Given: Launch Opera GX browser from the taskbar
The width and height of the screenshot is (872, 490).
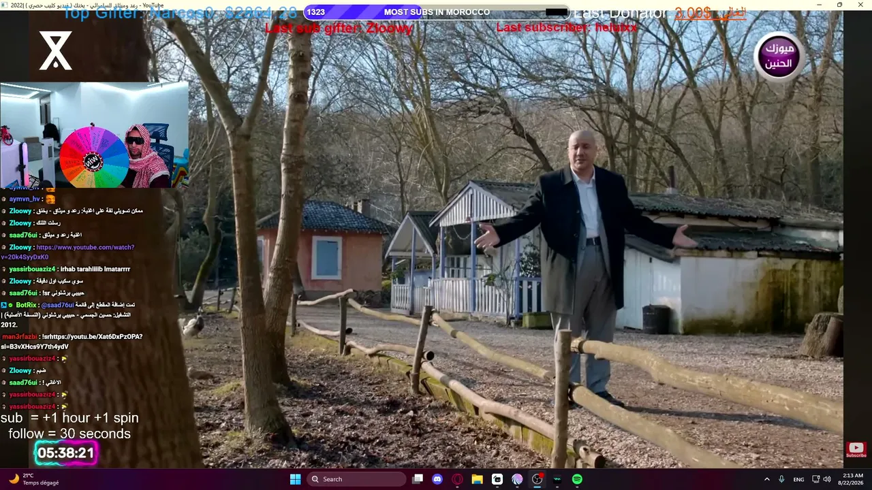Looking at the screenshot, I should click(x=457, y=479).
